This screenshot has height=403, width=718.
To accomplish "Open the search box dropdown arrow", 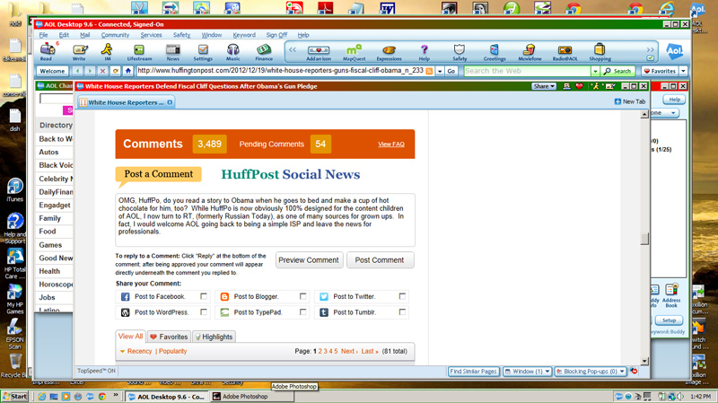I will coord(595,71).
